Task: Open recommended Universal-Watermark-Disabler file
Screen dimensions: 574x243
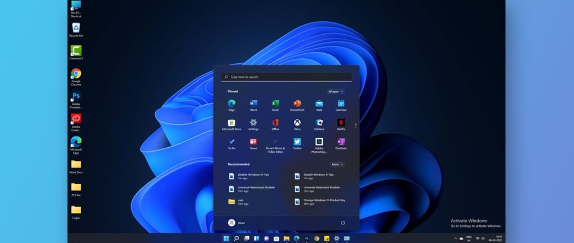Action: click(253, 189)
